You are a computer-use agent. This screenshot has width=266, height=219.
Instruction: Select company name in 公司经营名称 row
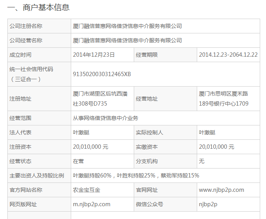pyautogui.click(x=128, y=40)
